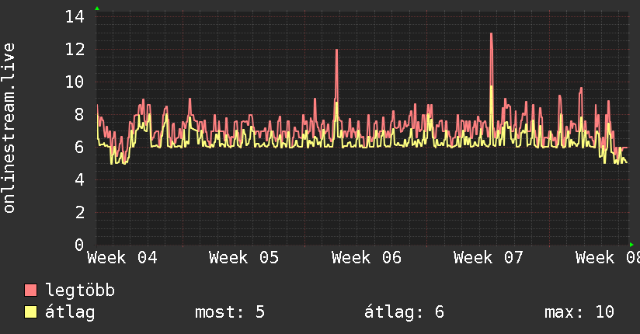Click the y-axis value 8
Screen dimensions: 640x334
coord(79,115)
